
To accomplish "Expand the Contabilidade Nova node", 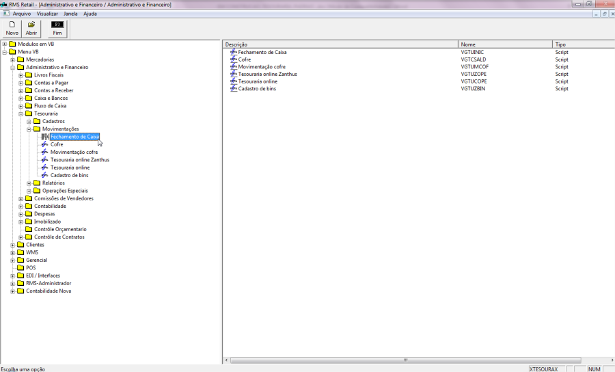I will 12,291.
